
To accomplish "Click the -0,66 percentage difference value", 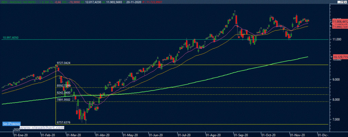I will pos(58,2).
